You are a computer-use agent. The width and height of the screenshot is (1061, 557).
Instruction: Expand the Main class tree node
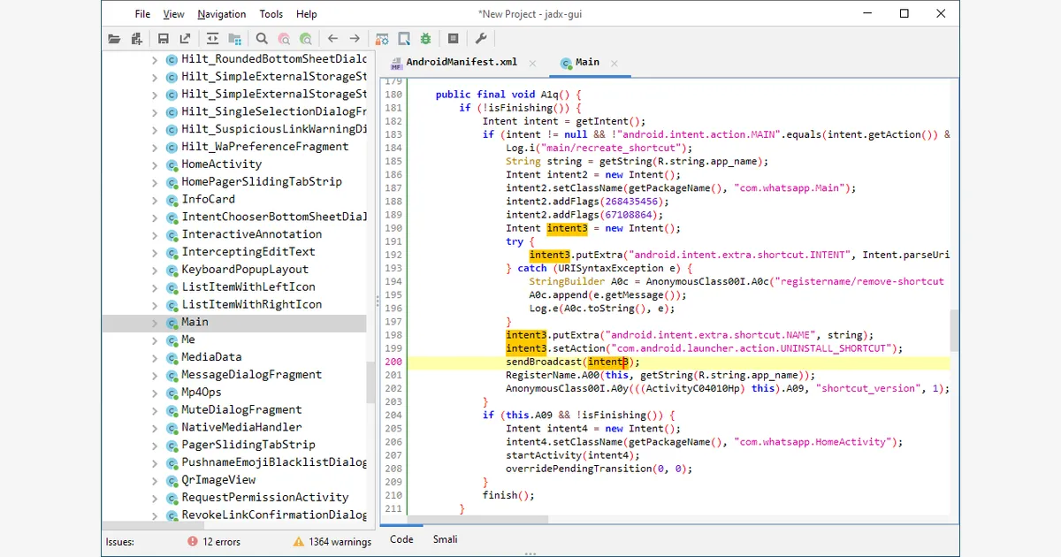click(155, 323)
